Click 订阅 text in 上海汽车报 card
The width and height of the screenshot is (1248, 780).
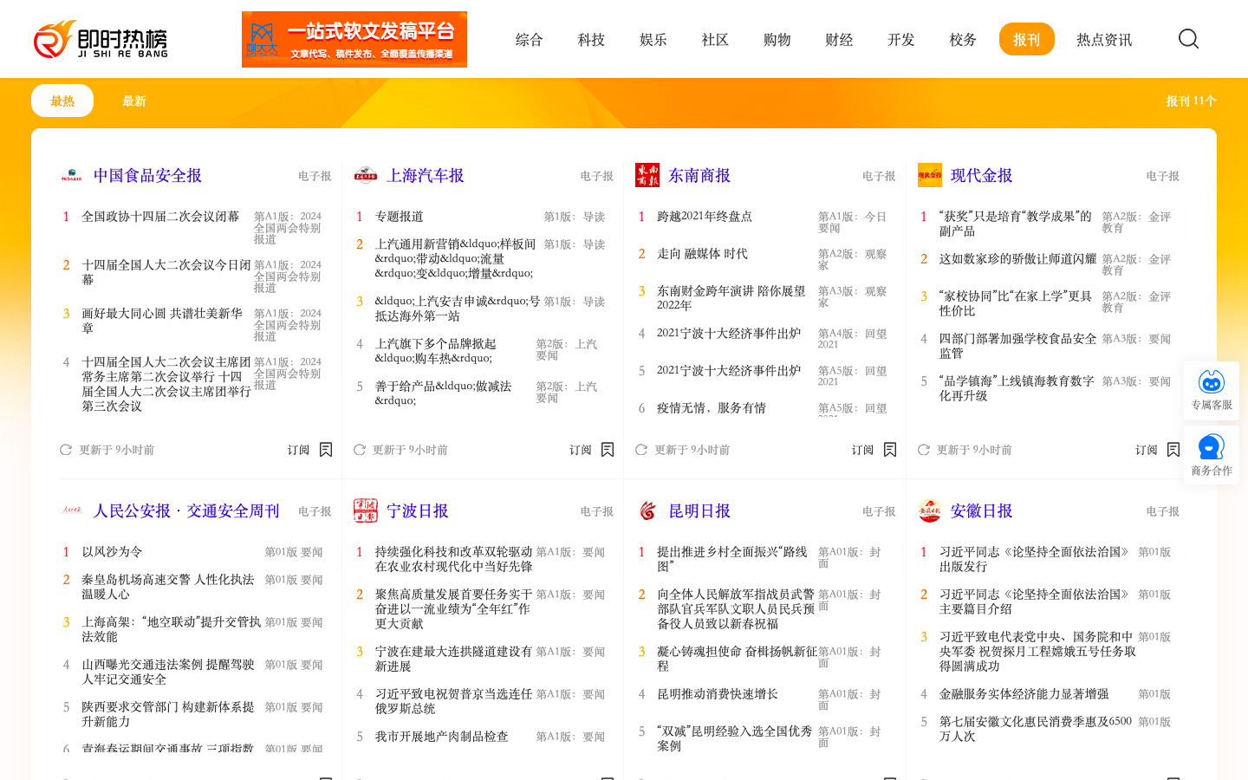tap(581, 450)
